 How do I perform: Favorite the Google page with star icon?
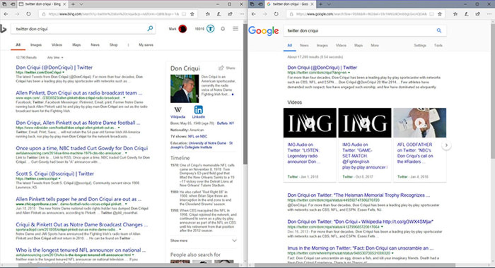[x=440, y=14]
